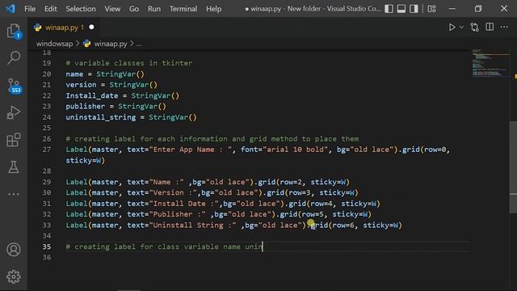
Task: Click the windowsap breadcrumb folder
Action: (x=54, y=44)
